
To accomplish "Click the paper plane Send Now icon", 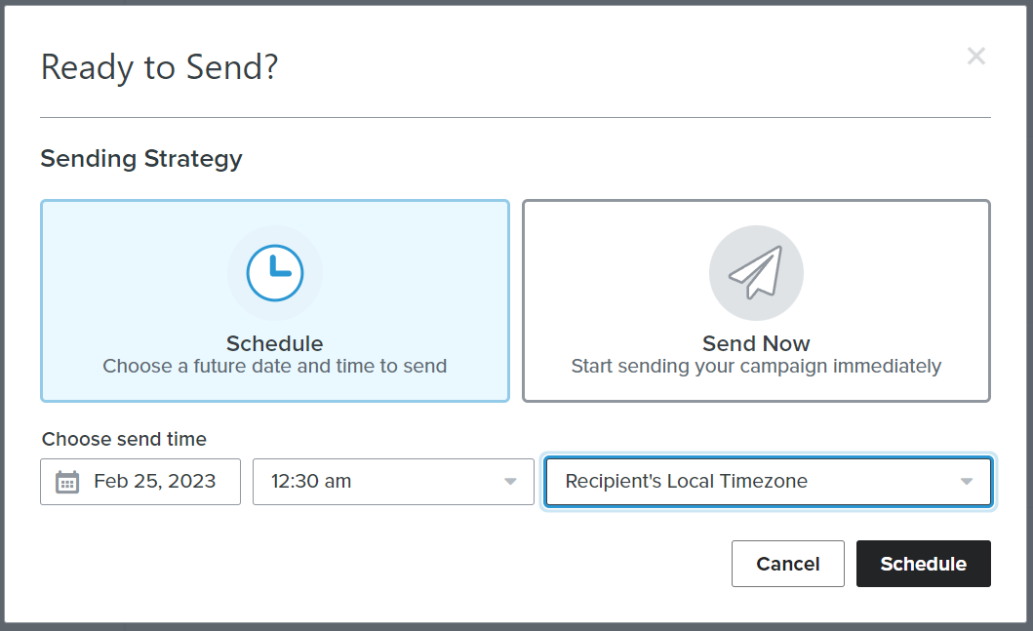I will point(756,273).
